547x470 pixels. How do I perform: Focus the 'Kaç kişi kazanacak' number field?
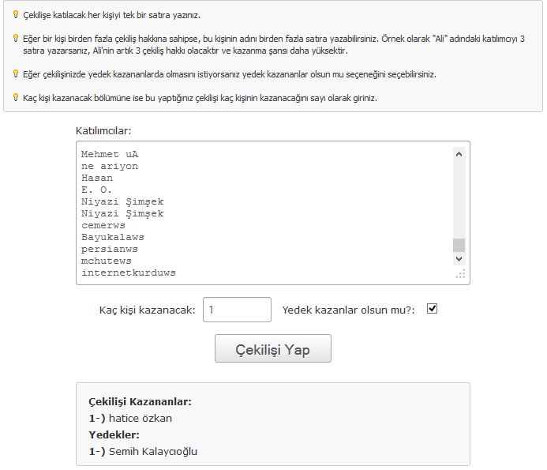tap(237, 310)
